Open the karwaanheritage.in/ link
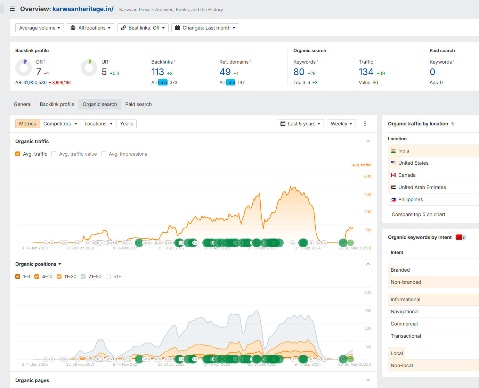This screenshot has height=388, width=479. tap(83, 9)
